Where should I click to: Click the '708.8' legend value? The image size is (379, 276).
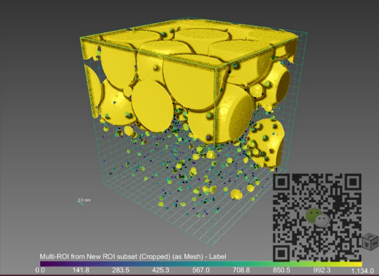(x=241, y=270)
